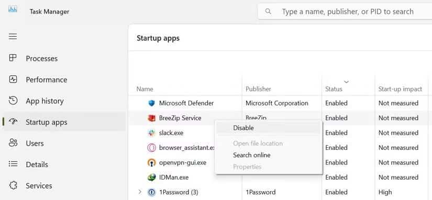Click the Startup apps page heading
Image resolution: width=432 pixels, height=200 pixels.
(158, 38)
